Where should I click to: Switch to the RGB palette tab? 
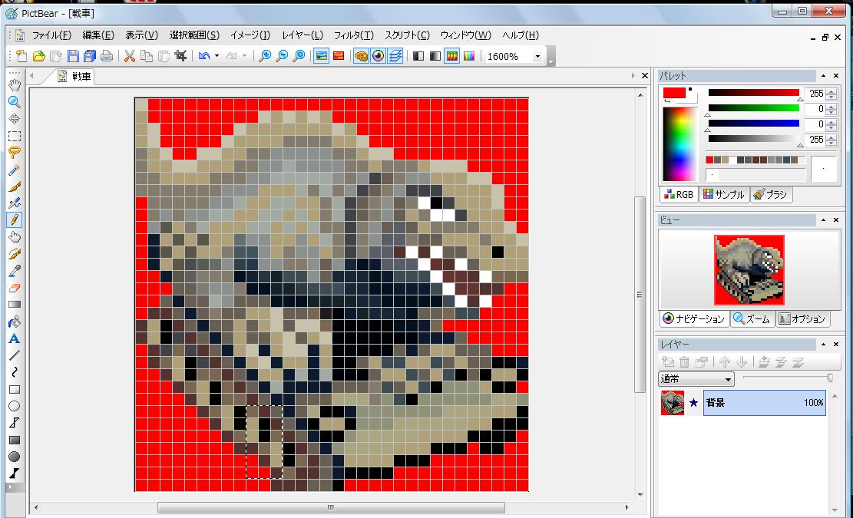click(679, 195)
